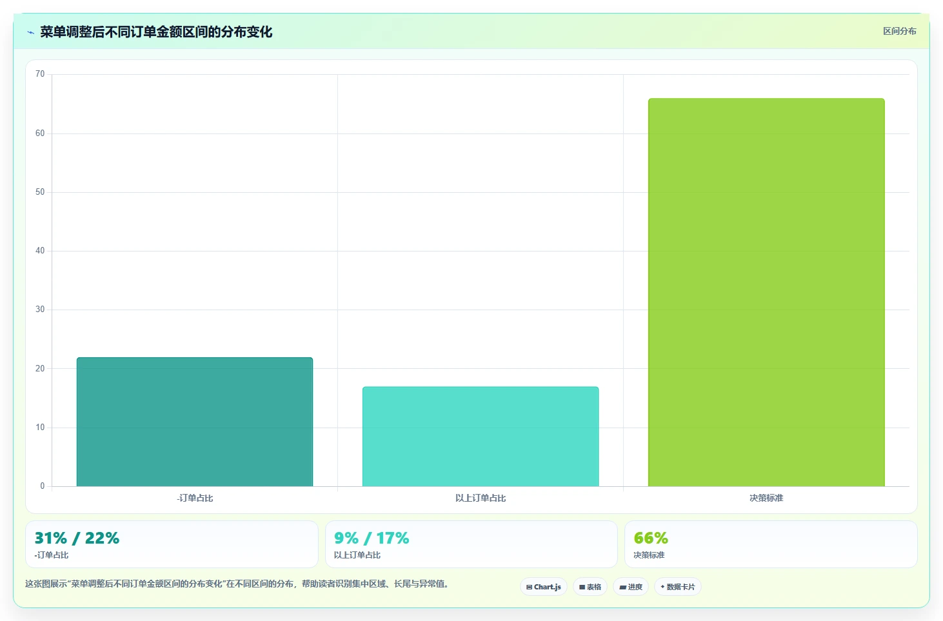Viewport: 943px width, 621px height.
Task: Click the x-axis label 决策标准
Action: [x=766, y=498]
